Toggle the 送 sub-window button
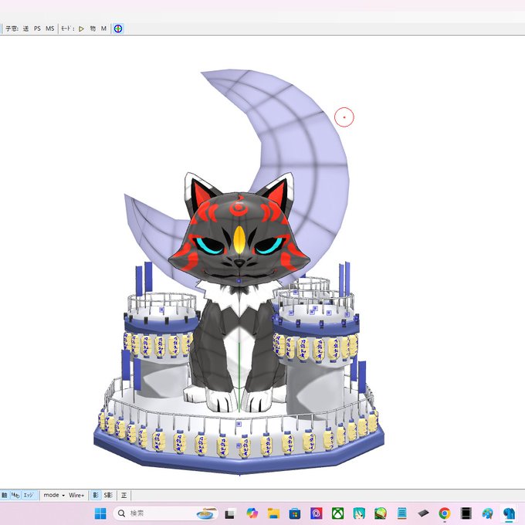525x525 pixels. tap(25, 29)
